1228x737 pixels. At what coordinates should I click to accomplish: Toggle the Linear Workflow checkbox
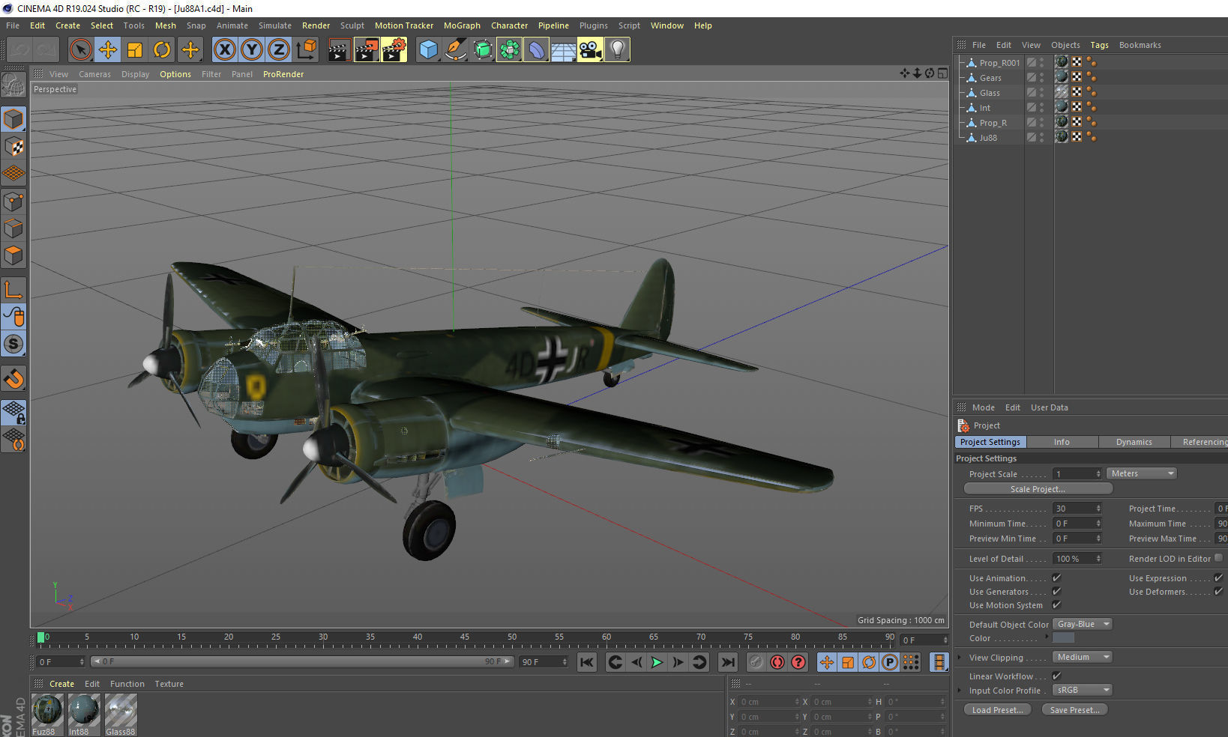click(1056, 676)
